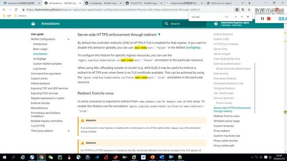The height and width of the screenshot is (161, 287).
Task: Open Chrome from the taskbar
Action: point(41,157)
